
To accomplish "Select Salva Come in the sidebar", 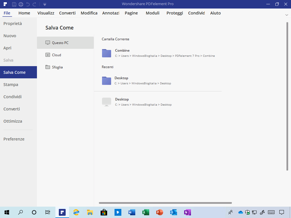I will [18, 72].
